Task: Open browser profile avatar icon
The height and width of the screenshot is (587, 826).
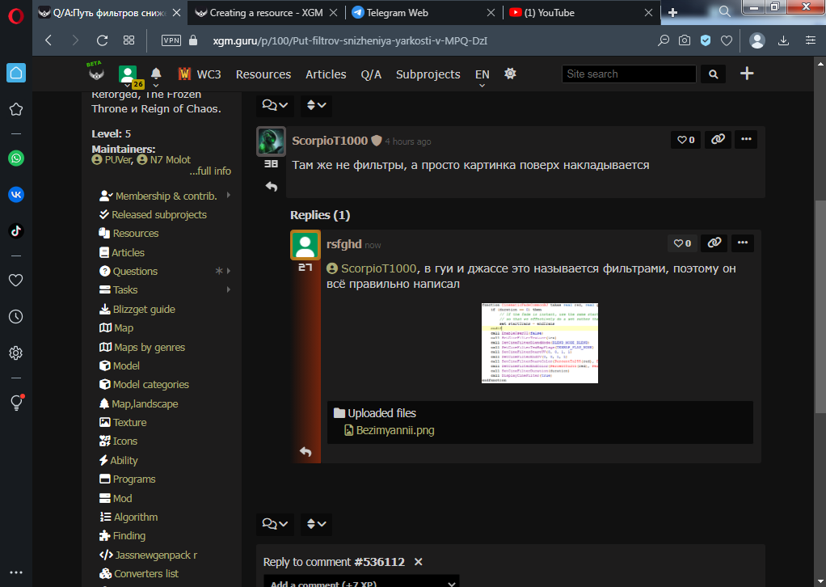Action: click(x=757, y=40)
